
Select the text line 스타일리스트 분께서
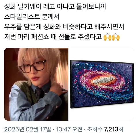32,17
